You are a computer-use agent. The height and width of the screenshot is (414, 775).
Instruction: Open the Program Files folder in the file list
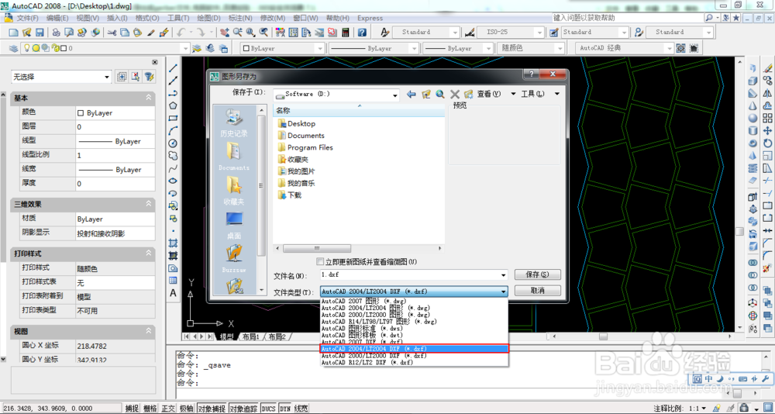click(x=305, y=147)
